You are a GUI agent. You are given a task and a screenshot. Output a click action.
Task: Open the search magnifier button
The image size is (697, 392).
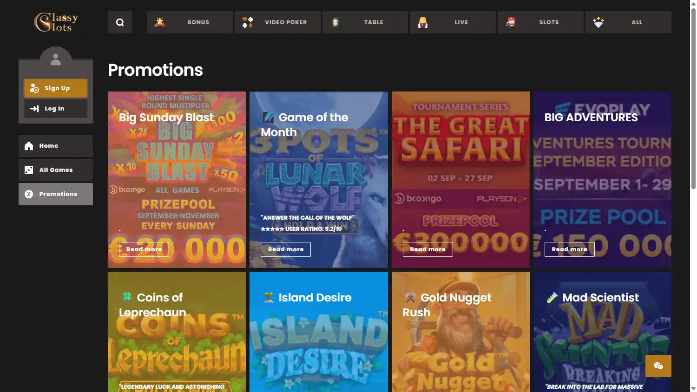click(x=120, y=22)
